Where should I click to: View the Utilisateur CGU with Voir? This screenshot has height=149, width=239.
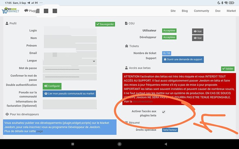pyautogui.click(x=198, y=31)
